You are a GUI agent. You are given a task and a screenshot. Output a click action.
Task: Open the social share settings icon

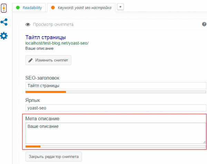(4, 22)
